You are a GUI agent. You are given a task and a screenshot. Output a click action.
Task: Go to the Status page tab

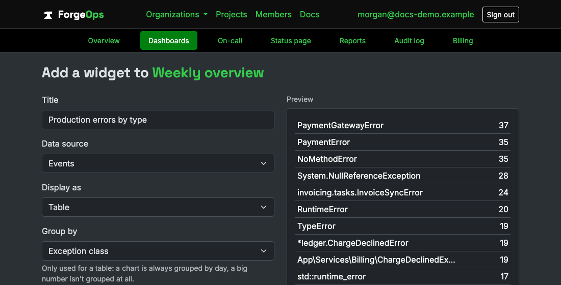[291, 41]
